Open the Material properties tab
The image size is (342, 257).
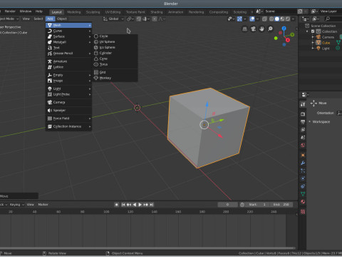point(303,202)
